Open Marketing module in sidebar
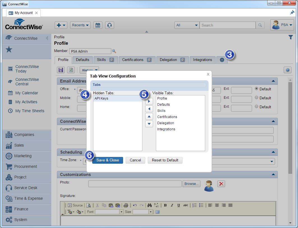This screenshot has width=298, height=228. [27, 156]
